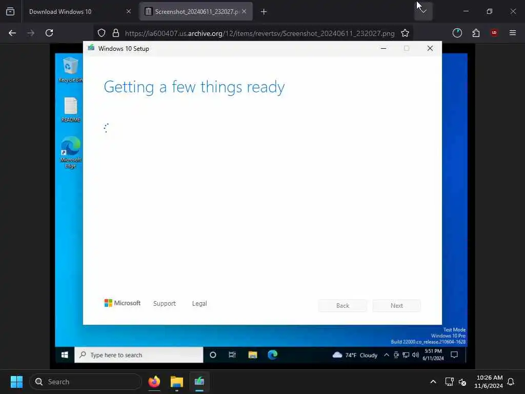The height and width of the screenshot is (394, 525).
Task: Open the Support link in Setup
Action: point(165,303)
